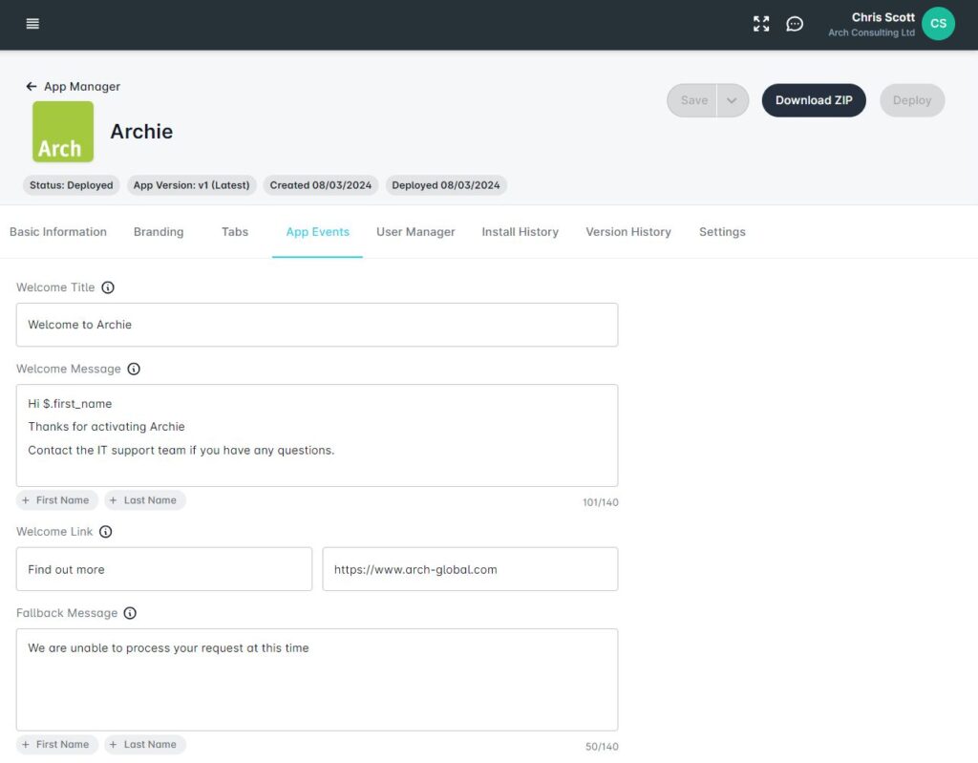Click the 50/140 character counter
978x763 pixels.
(x=602, y=746)
